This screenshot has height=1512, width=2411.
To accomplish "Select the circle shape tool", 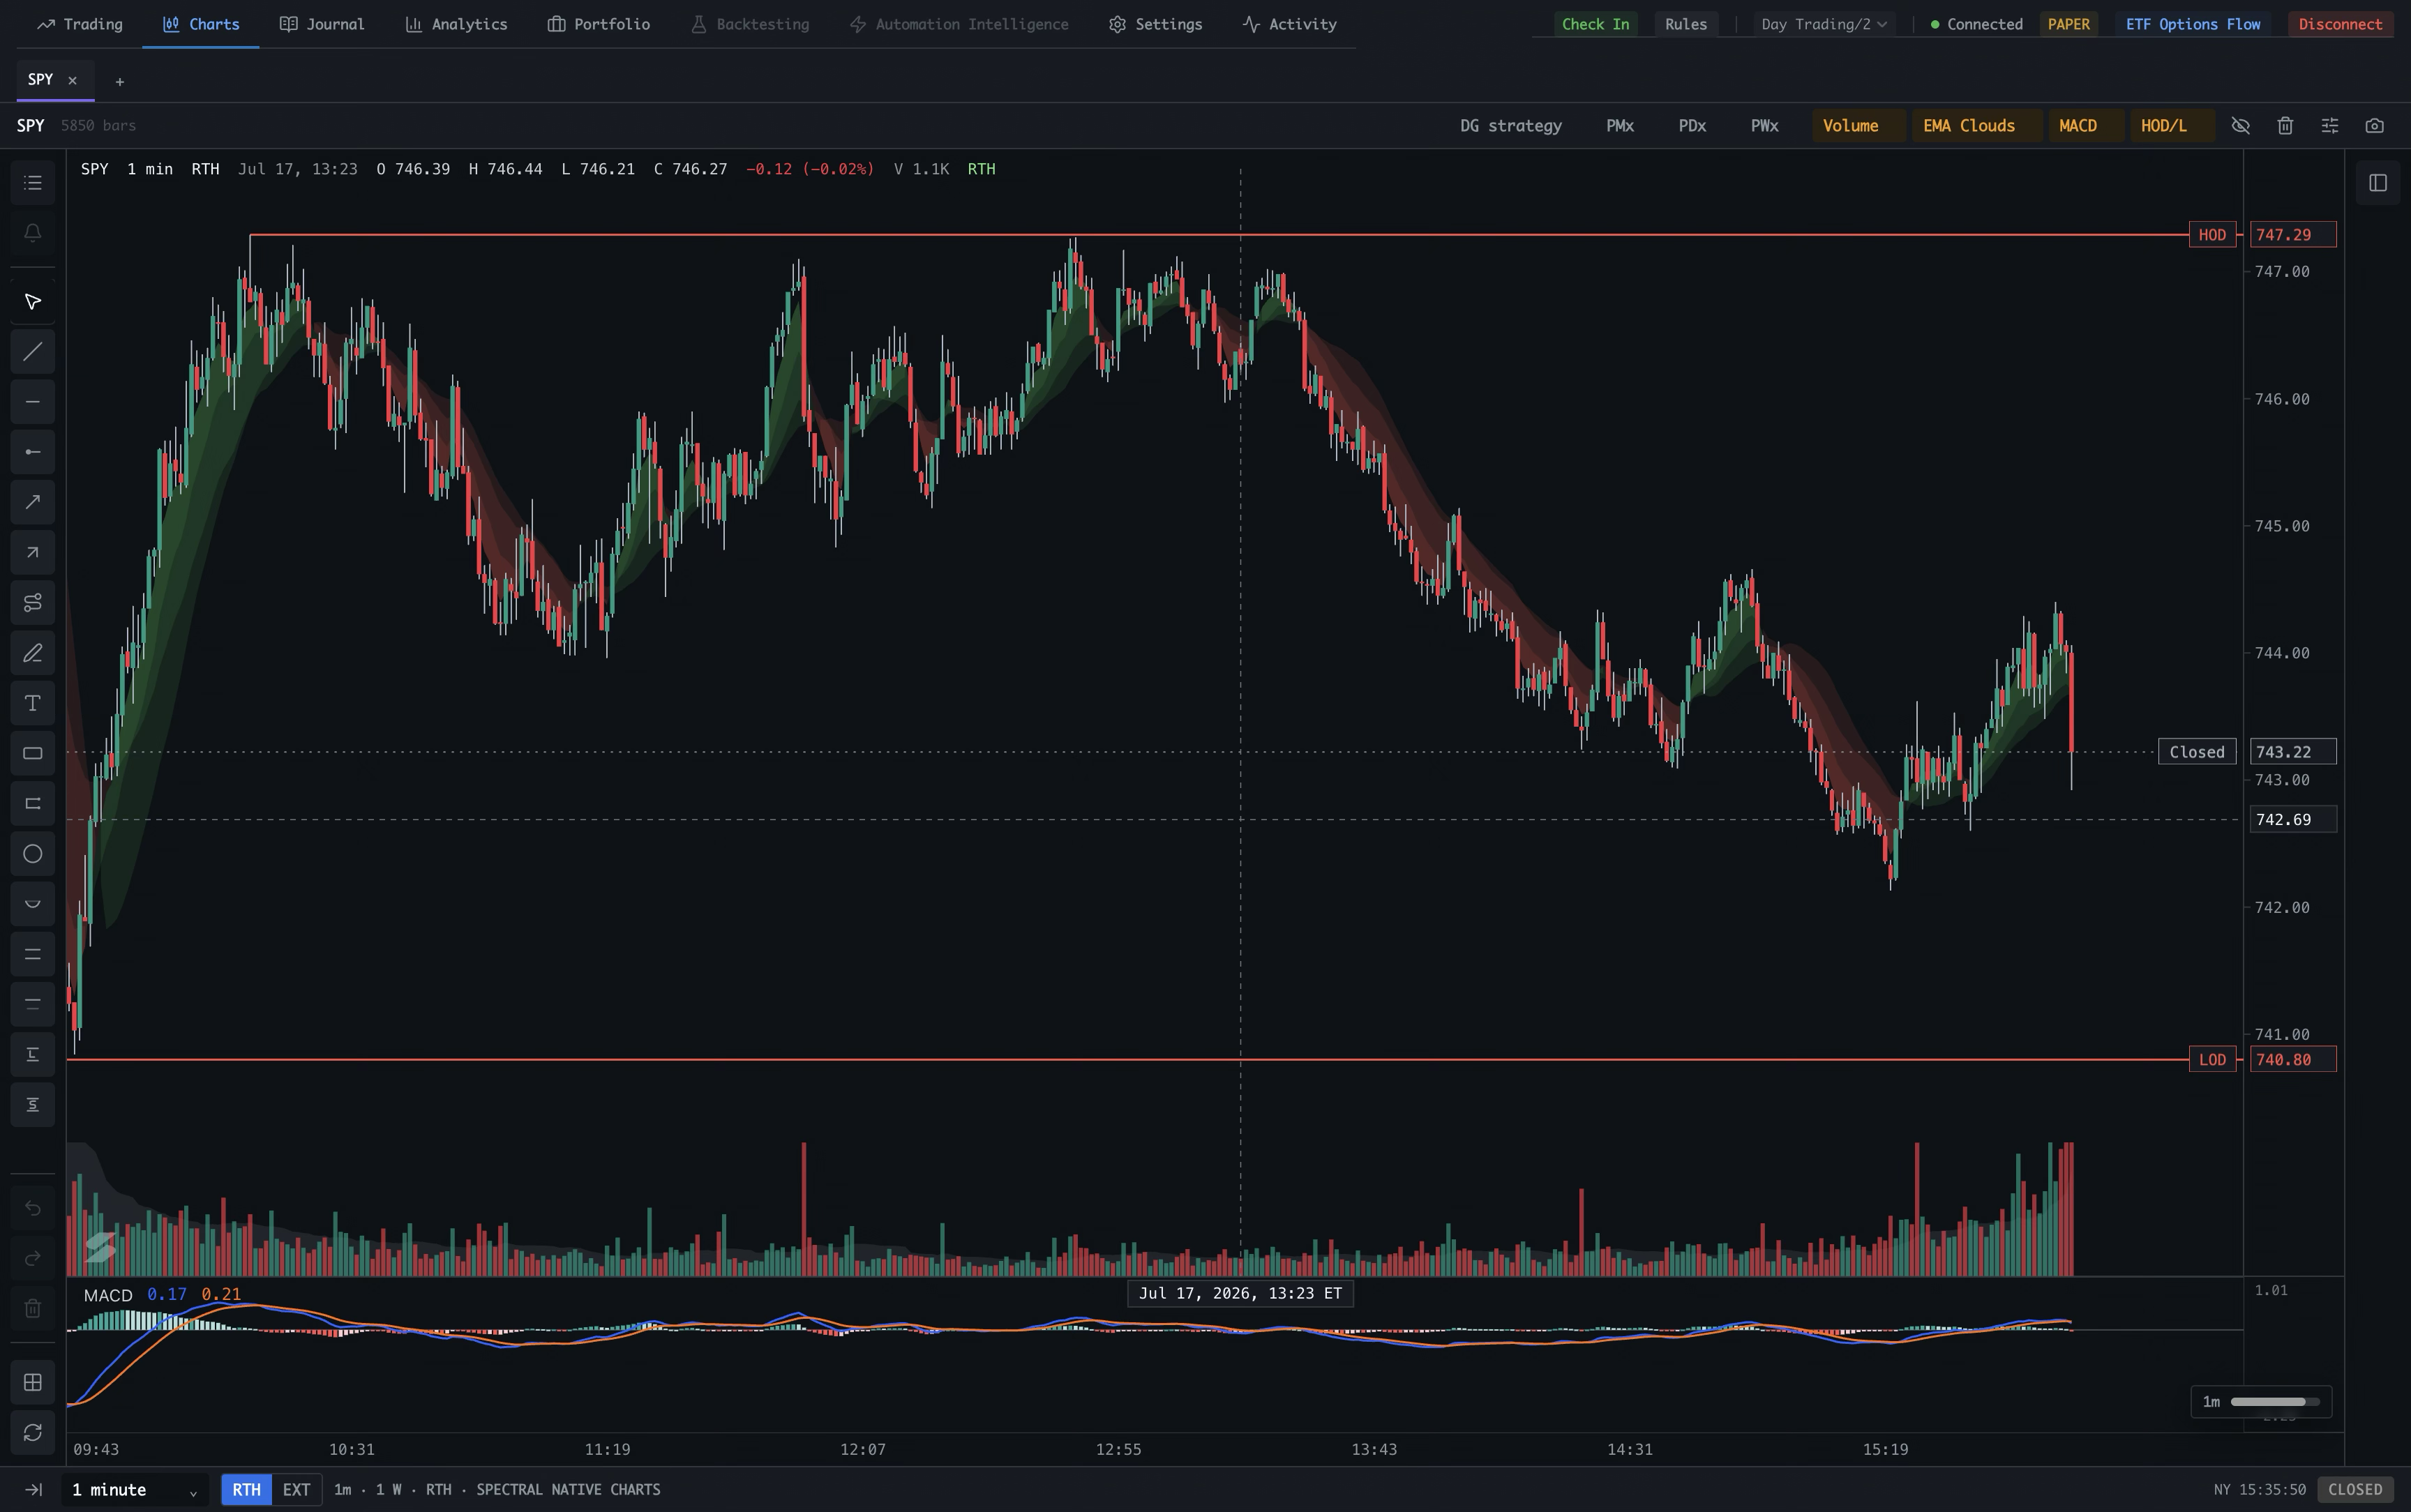I will (32, 854).
